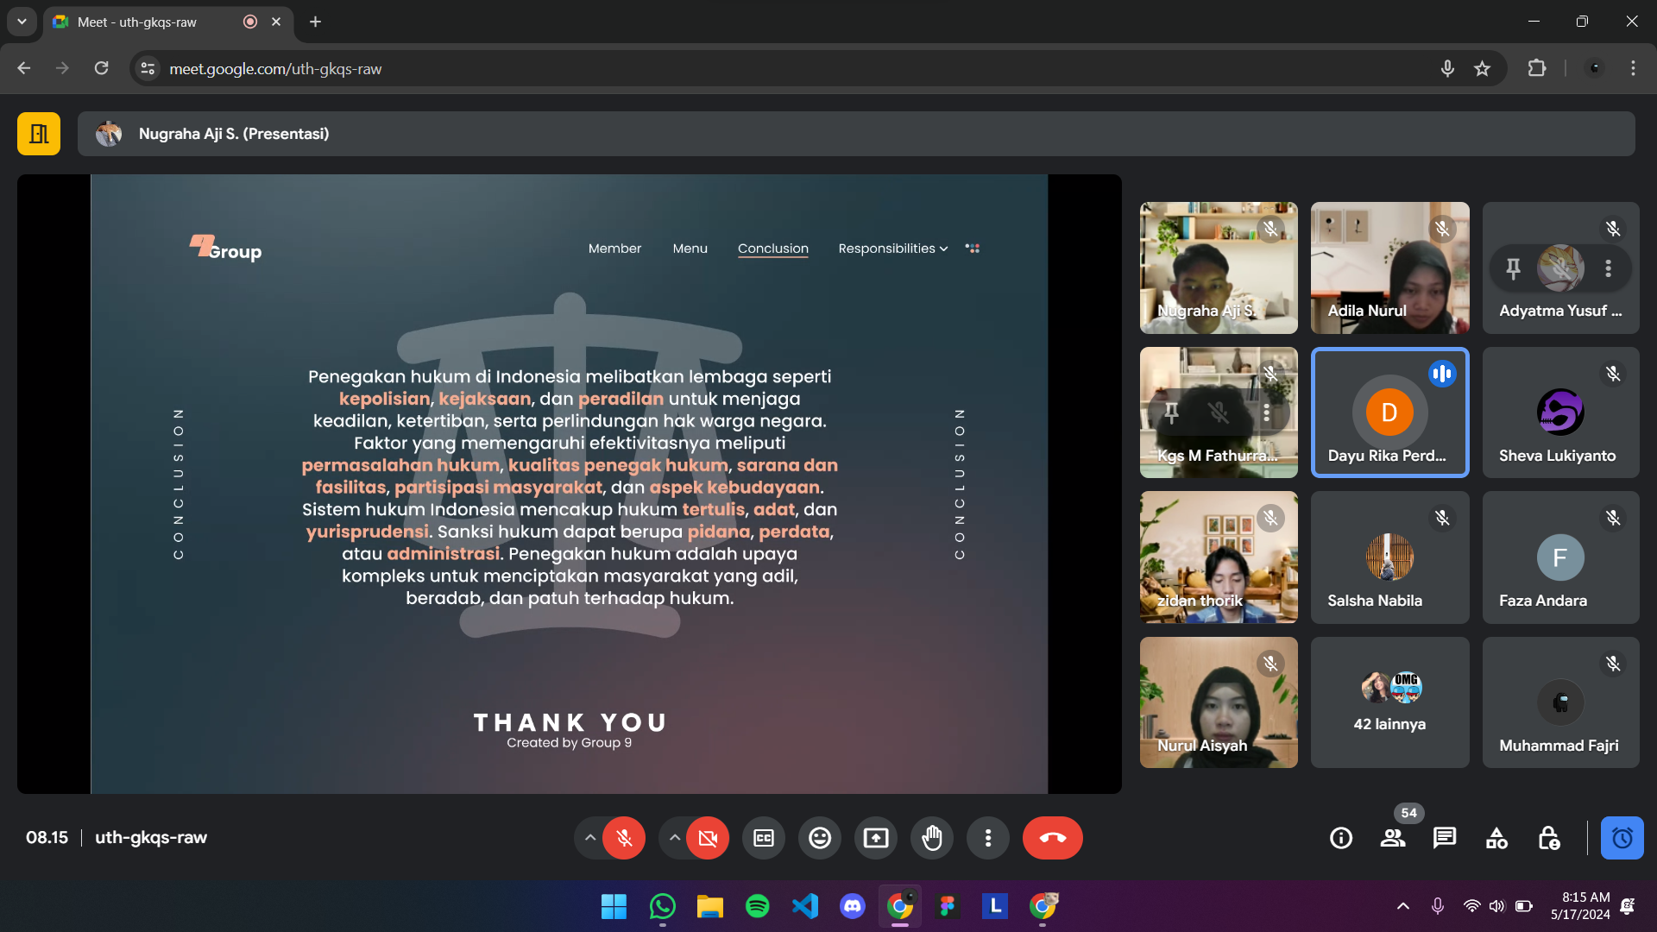Click the raise hand icon
Screen dimensions: 1657x932
932,838
